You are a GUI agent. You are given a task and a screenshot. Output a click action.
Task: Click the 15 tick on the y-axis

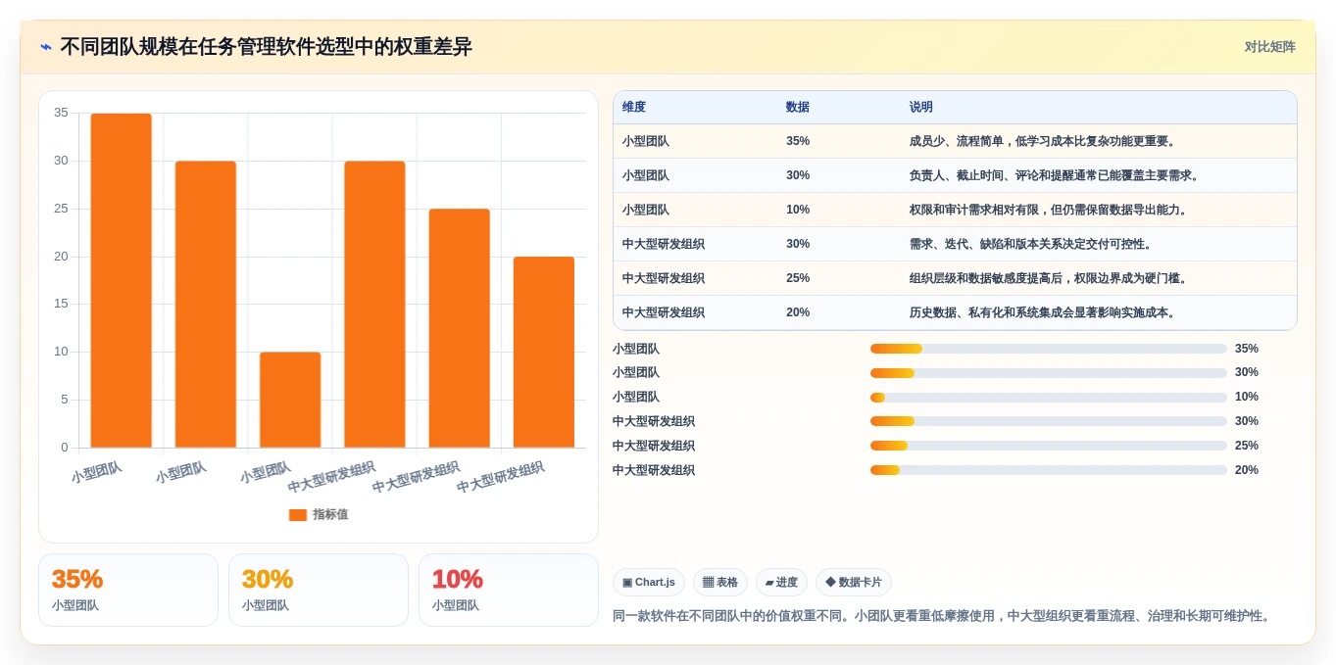click(x=61, y=304)
